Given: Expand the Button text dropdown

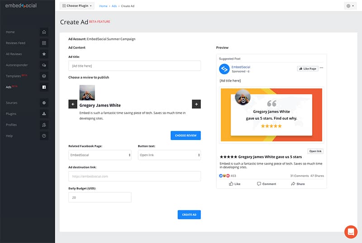Looking at the screenshot, I should coord(169,155).
